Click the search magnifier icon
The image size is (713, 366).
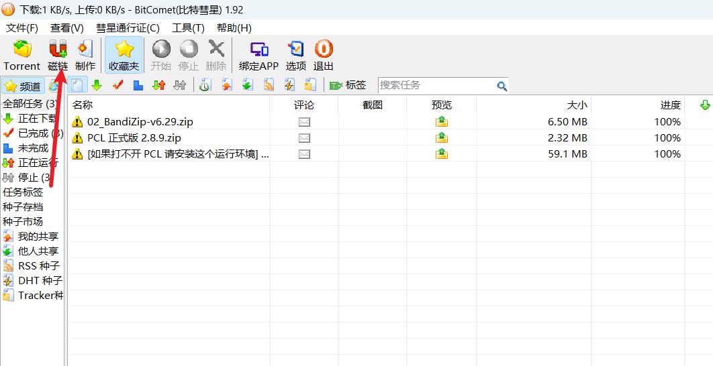tap(502, 86)
